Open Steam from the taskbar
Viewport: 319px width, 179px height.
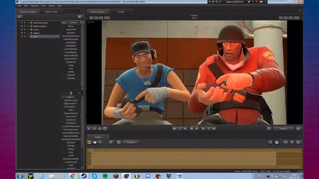point(84,176)
